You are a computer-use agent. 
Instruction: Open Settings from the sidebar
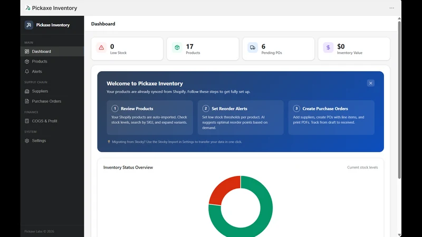pos(52,141)
